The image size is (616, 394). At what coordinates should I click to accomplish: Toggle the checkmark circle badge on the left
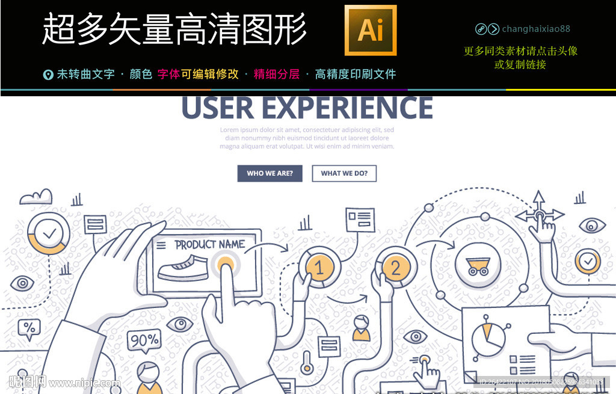click(47, 235)
